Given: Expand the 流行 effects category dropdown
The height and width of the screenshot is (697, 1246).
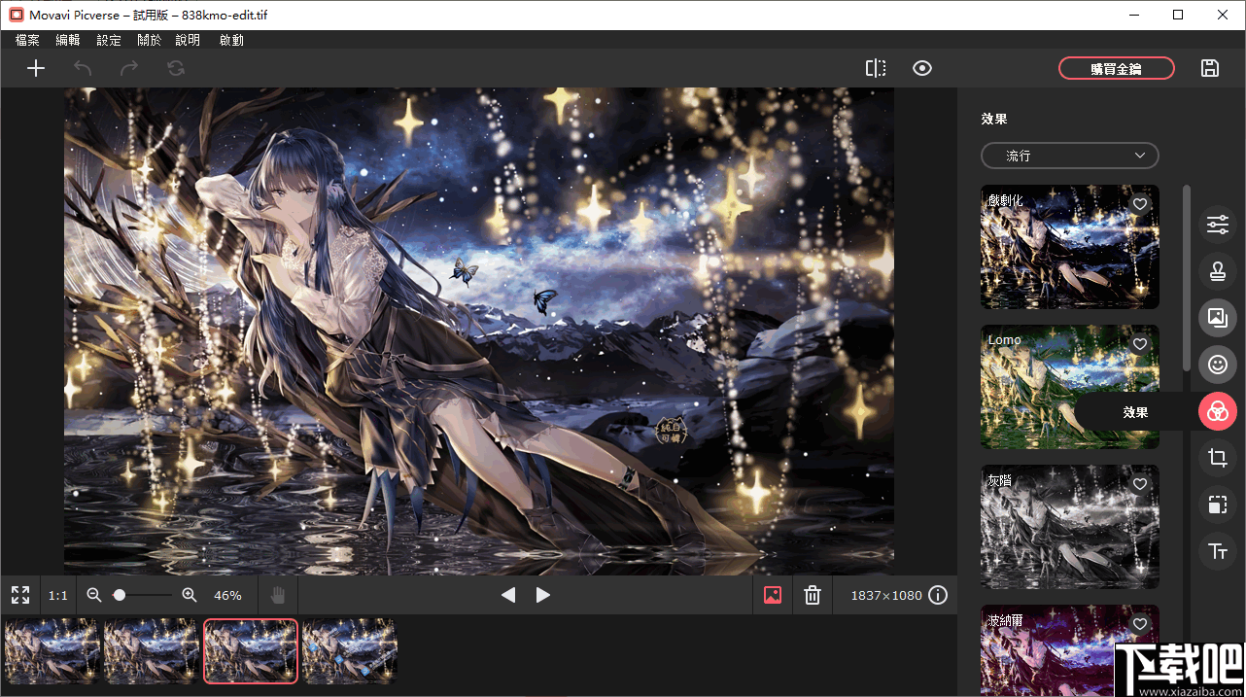Looking at the screenshot, I should [x=1070, y=156].
